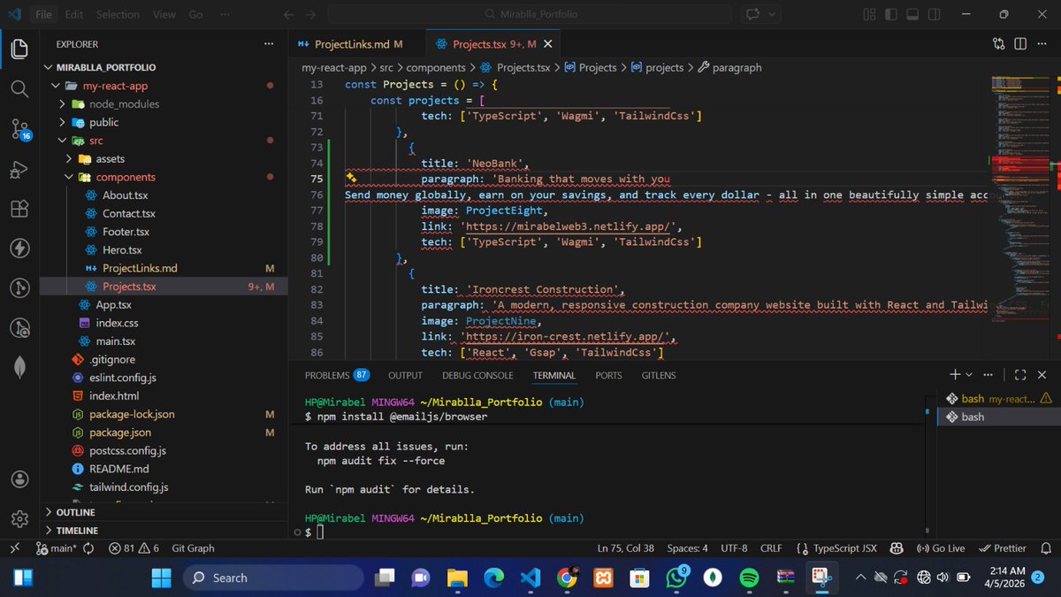Close the Projects.tsx editor tab
Image resolution: width=1061 pixels, height=597 pixels.
tap(548, 43)
